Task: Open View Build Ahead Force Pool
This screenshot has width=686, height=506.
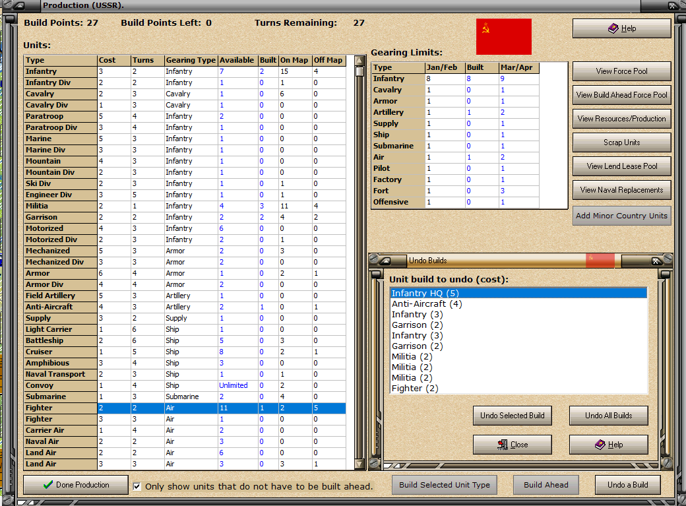Action: point(621,94)
